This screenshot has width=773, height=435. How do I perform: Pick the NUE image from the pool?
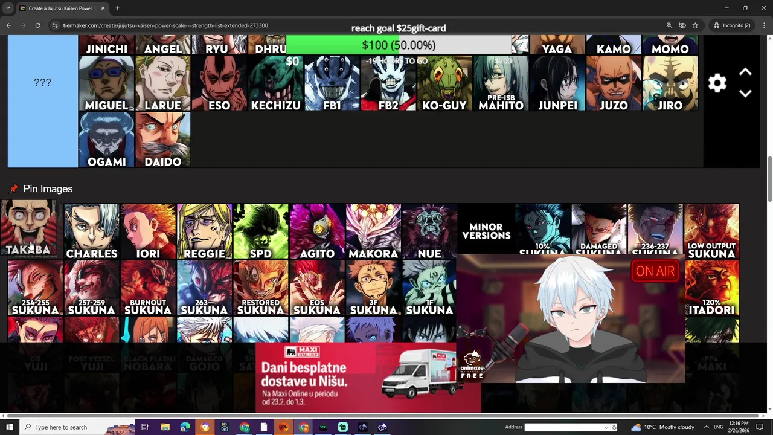pos(429,231)
